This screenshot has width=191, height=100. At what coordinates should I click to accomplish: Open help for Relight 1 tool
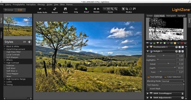point(176,51)
